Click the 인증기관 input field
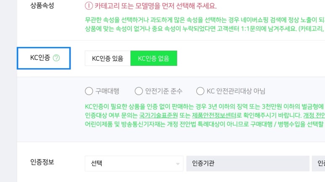 tap(248, 163)
